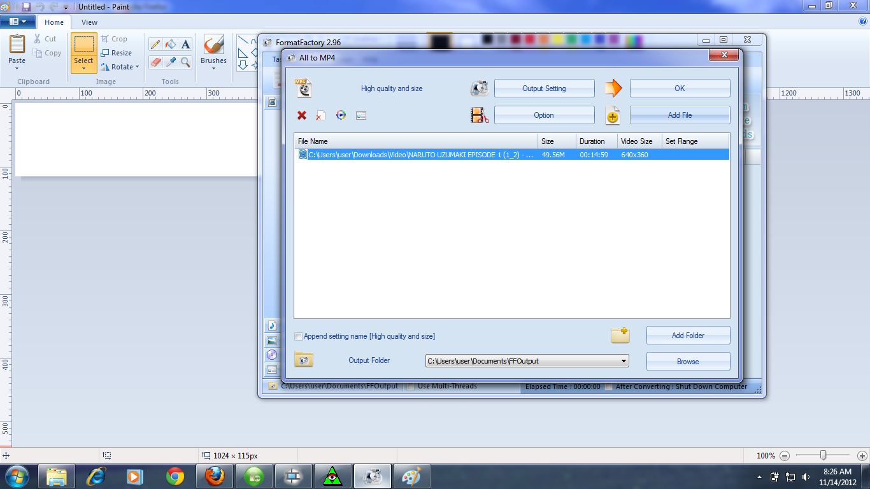Click the volume speaker tray icon
The image size is (870, 489).
pos(806,476)
